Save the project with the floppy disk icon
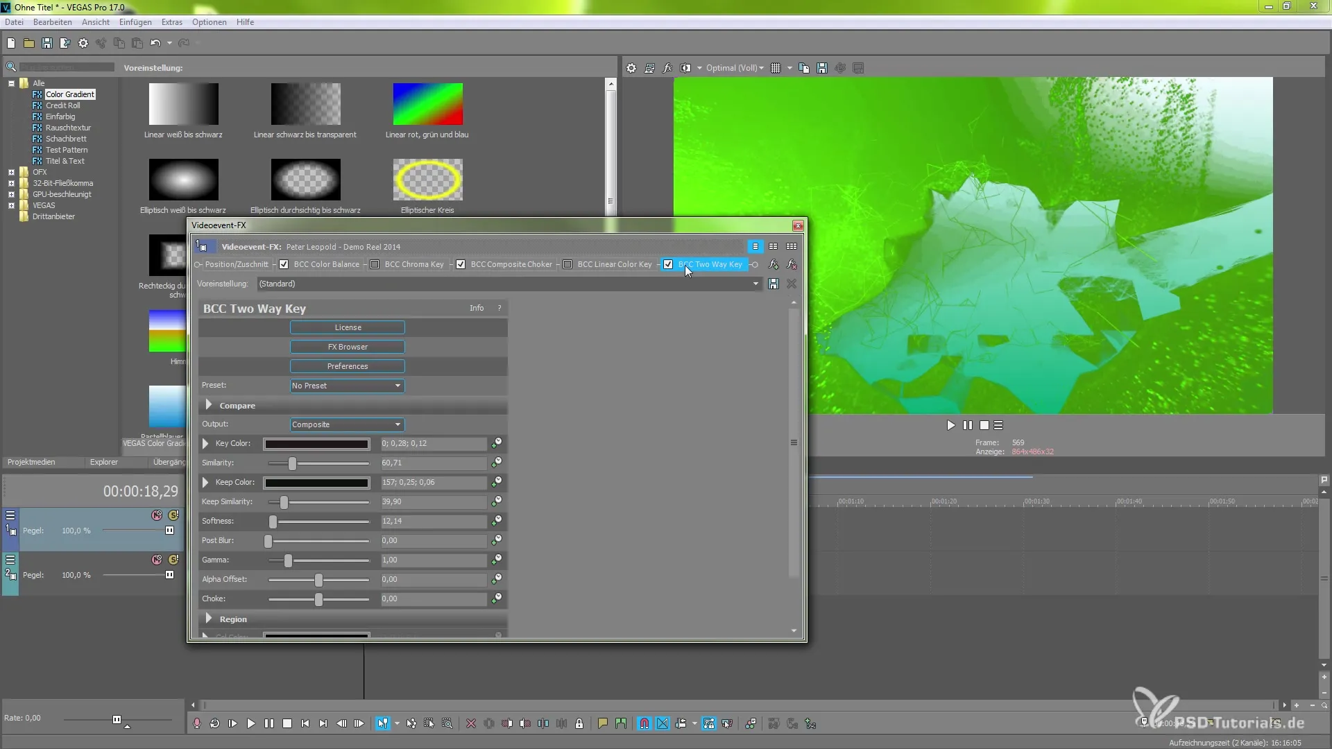1332x749 pixels. tap(47, 43)
